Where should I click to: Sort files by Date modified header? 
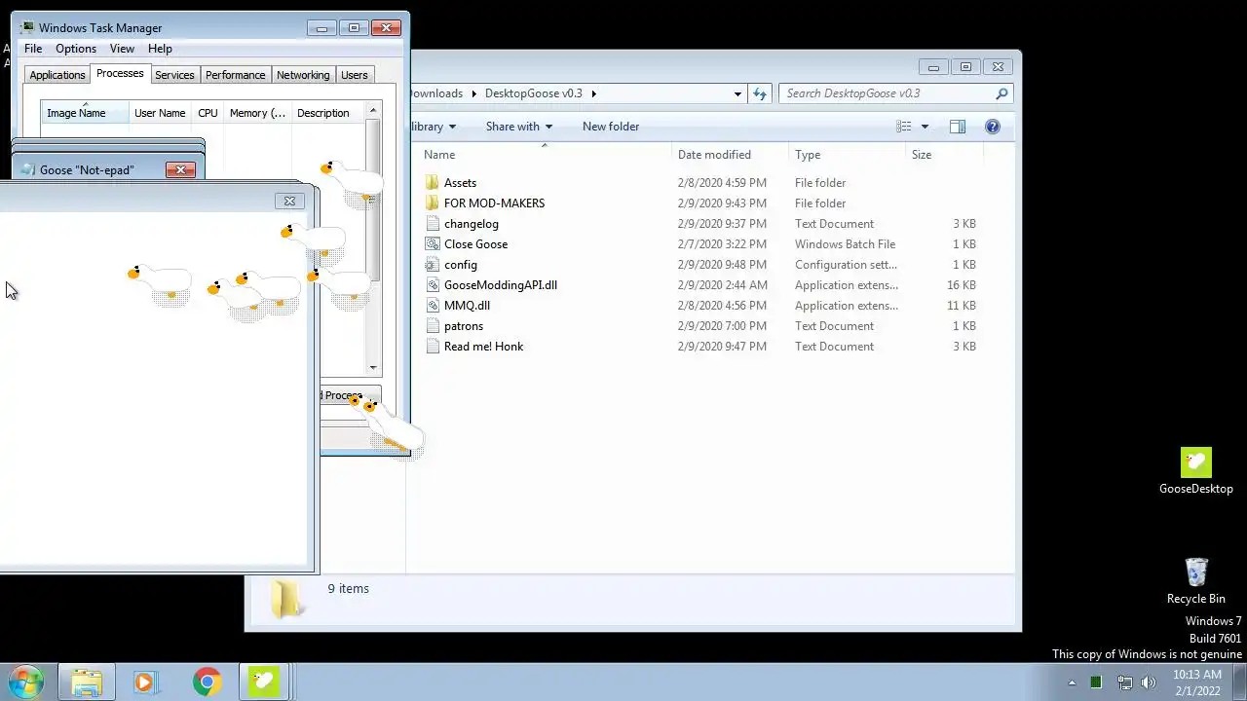tap(731, 155)
